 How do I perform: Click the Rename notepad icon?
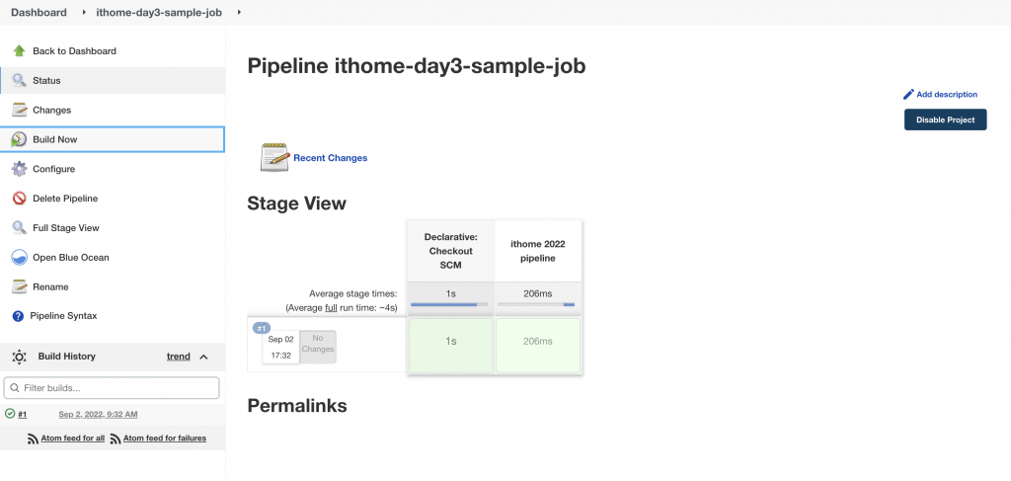coord(19,286)
